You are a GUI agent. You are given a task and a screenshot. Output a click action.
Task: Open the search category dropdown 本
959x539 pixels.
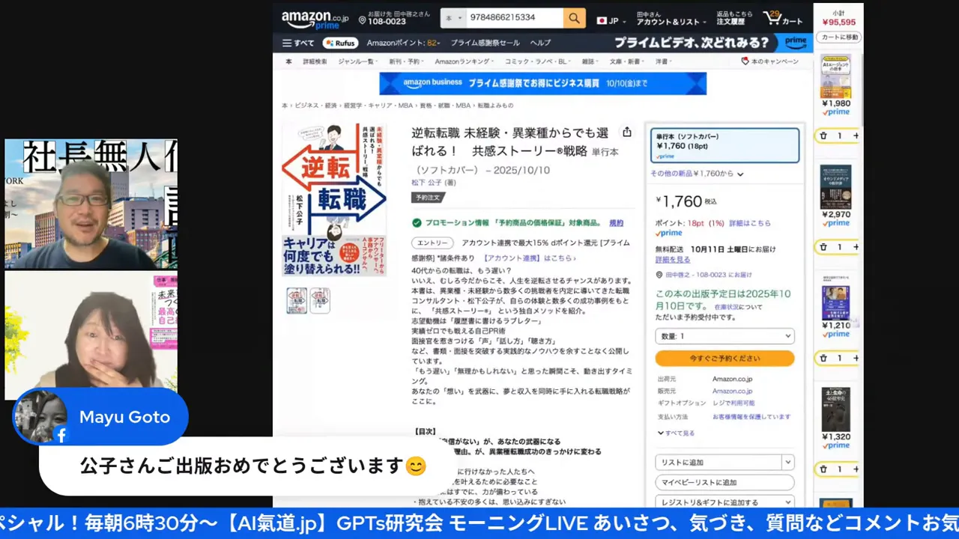click(x=453, y=18)
